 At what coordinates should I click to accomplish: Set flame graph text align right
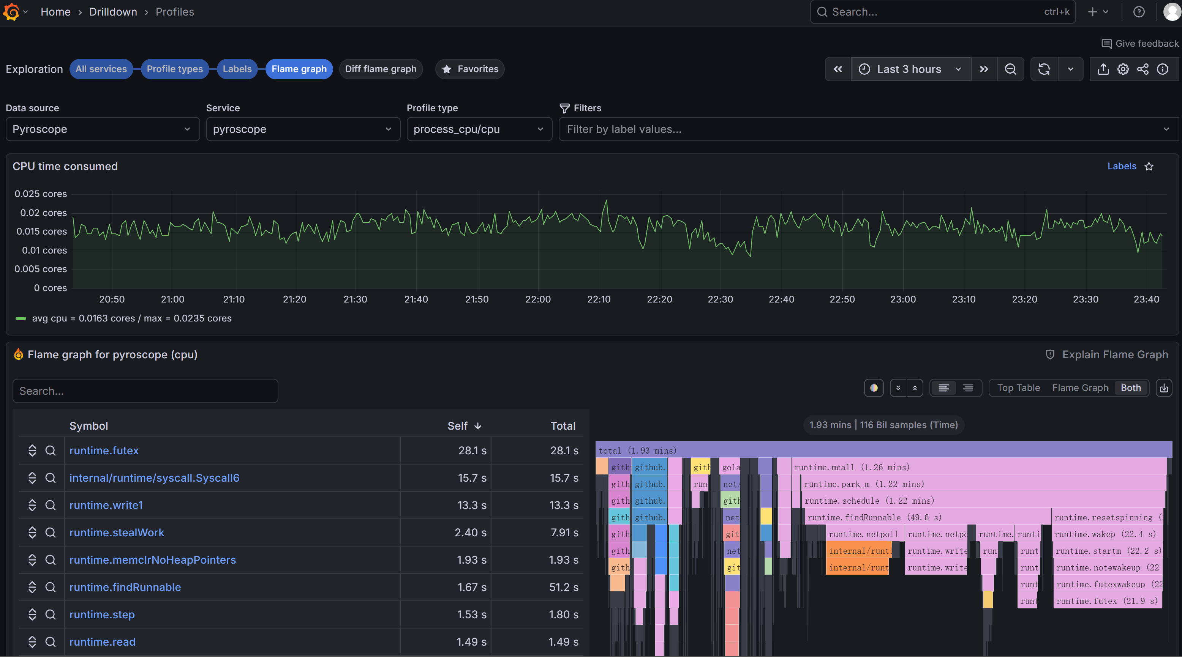(x=968, y=388)
